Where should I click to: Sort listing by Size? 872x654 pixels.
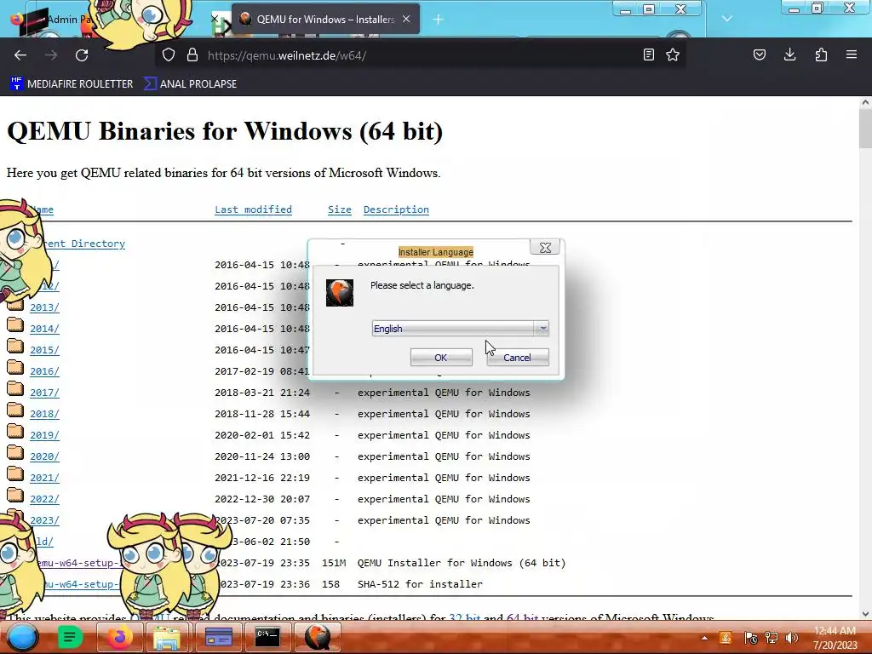click(x=339, y=209)
